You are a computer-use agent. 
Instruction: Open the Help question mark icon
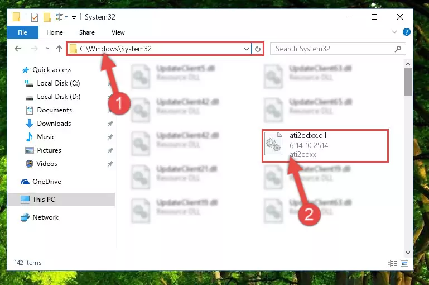pos(407,32)
